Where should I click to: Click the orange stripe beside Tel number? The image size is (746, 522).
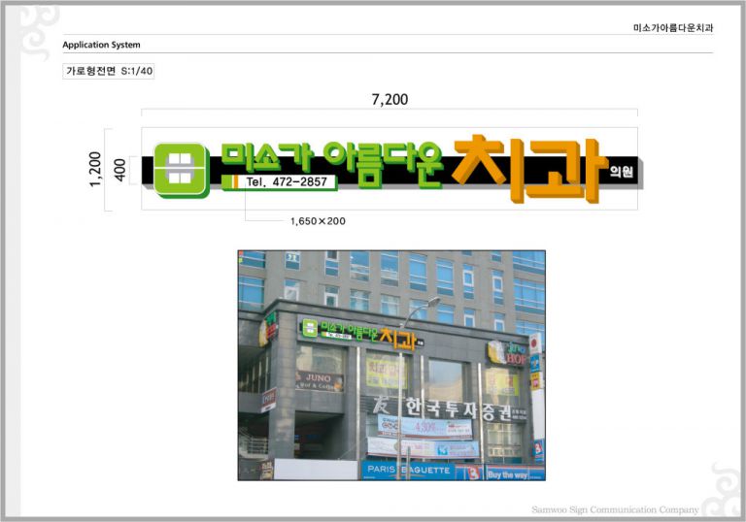click(231, 181)
